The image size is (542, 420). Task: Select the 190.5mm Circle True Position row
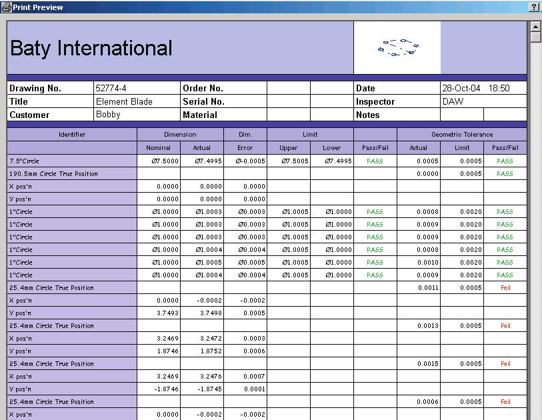72,174
